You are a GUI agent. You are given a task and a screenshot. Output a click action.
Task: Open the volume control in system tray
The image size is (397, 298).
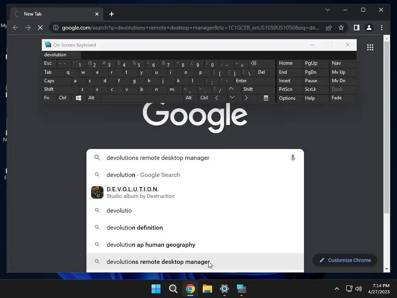[x=359, y=289]
